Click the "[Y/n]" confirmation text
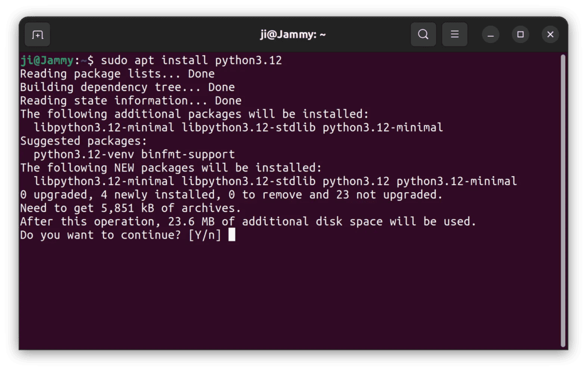This screenshot has height=371, width=587. pos(205,235)
